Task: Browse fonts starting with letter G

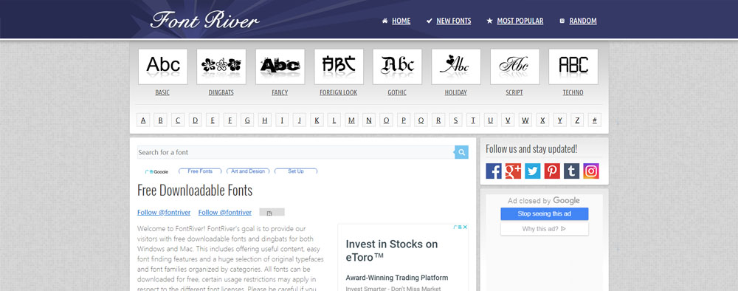Action: (x=247, y=120)
